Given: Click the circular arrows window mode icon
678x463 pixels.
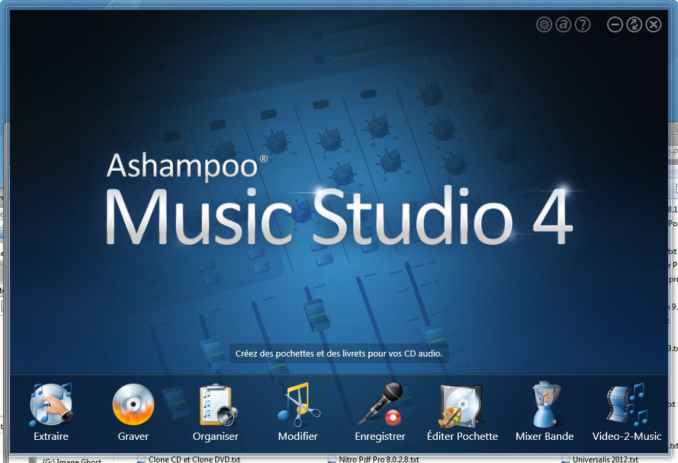Looking at the screenshot, I should (x=634, y=24).
